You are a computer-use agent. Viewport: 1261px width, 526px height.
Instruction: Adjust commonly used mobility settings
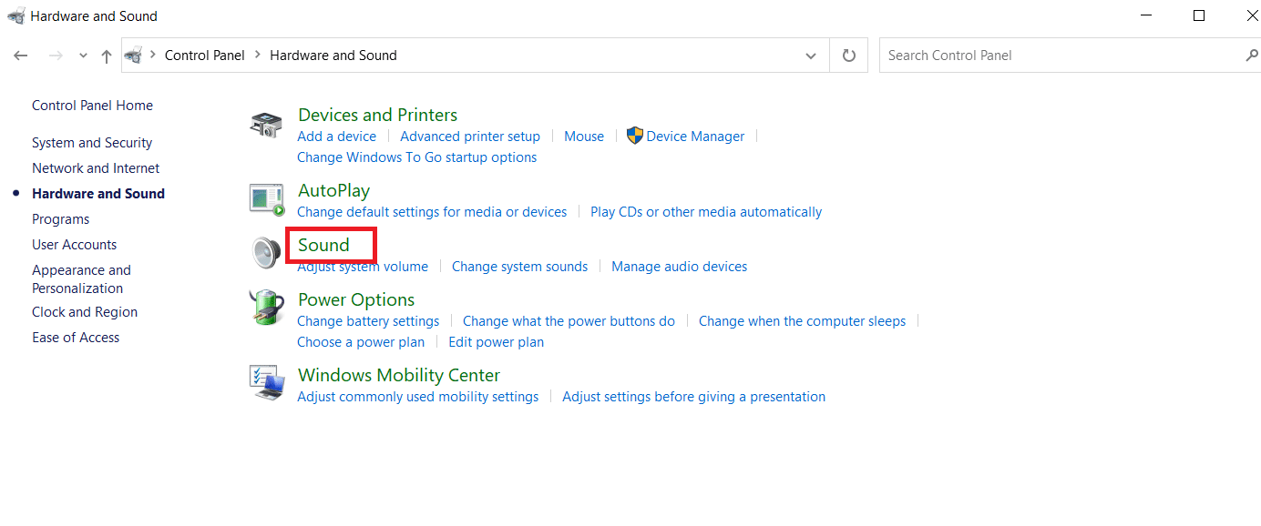(417, 397)
